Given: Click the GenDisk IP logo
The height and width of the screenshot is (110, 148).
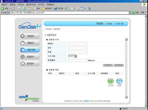Looking at the screenshot, I should click(x=30, y=26).
